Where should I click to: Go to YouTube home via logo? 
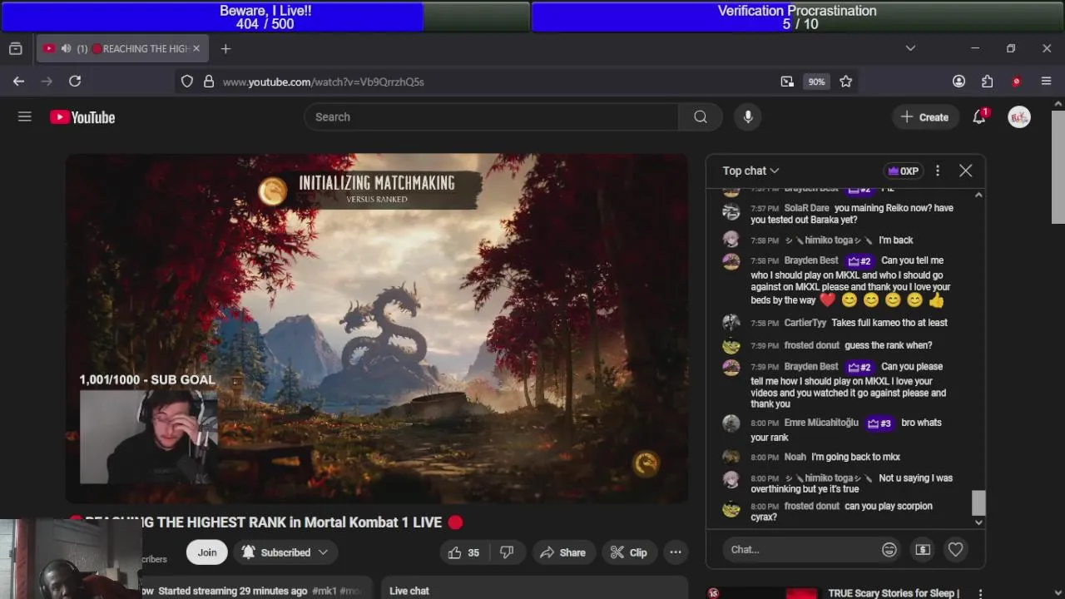[82, 117]
